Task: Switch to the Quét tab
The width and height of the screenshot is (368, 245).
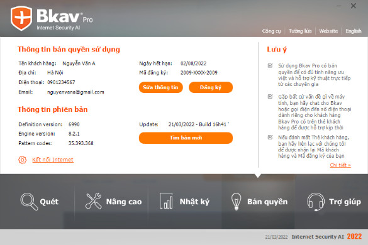Action: pos(39,202)
